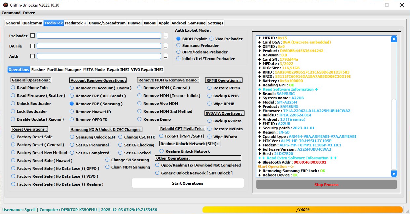Pick Factory Reset Safe option
This screenshot has height=214, width=410.
pos(32,137)
